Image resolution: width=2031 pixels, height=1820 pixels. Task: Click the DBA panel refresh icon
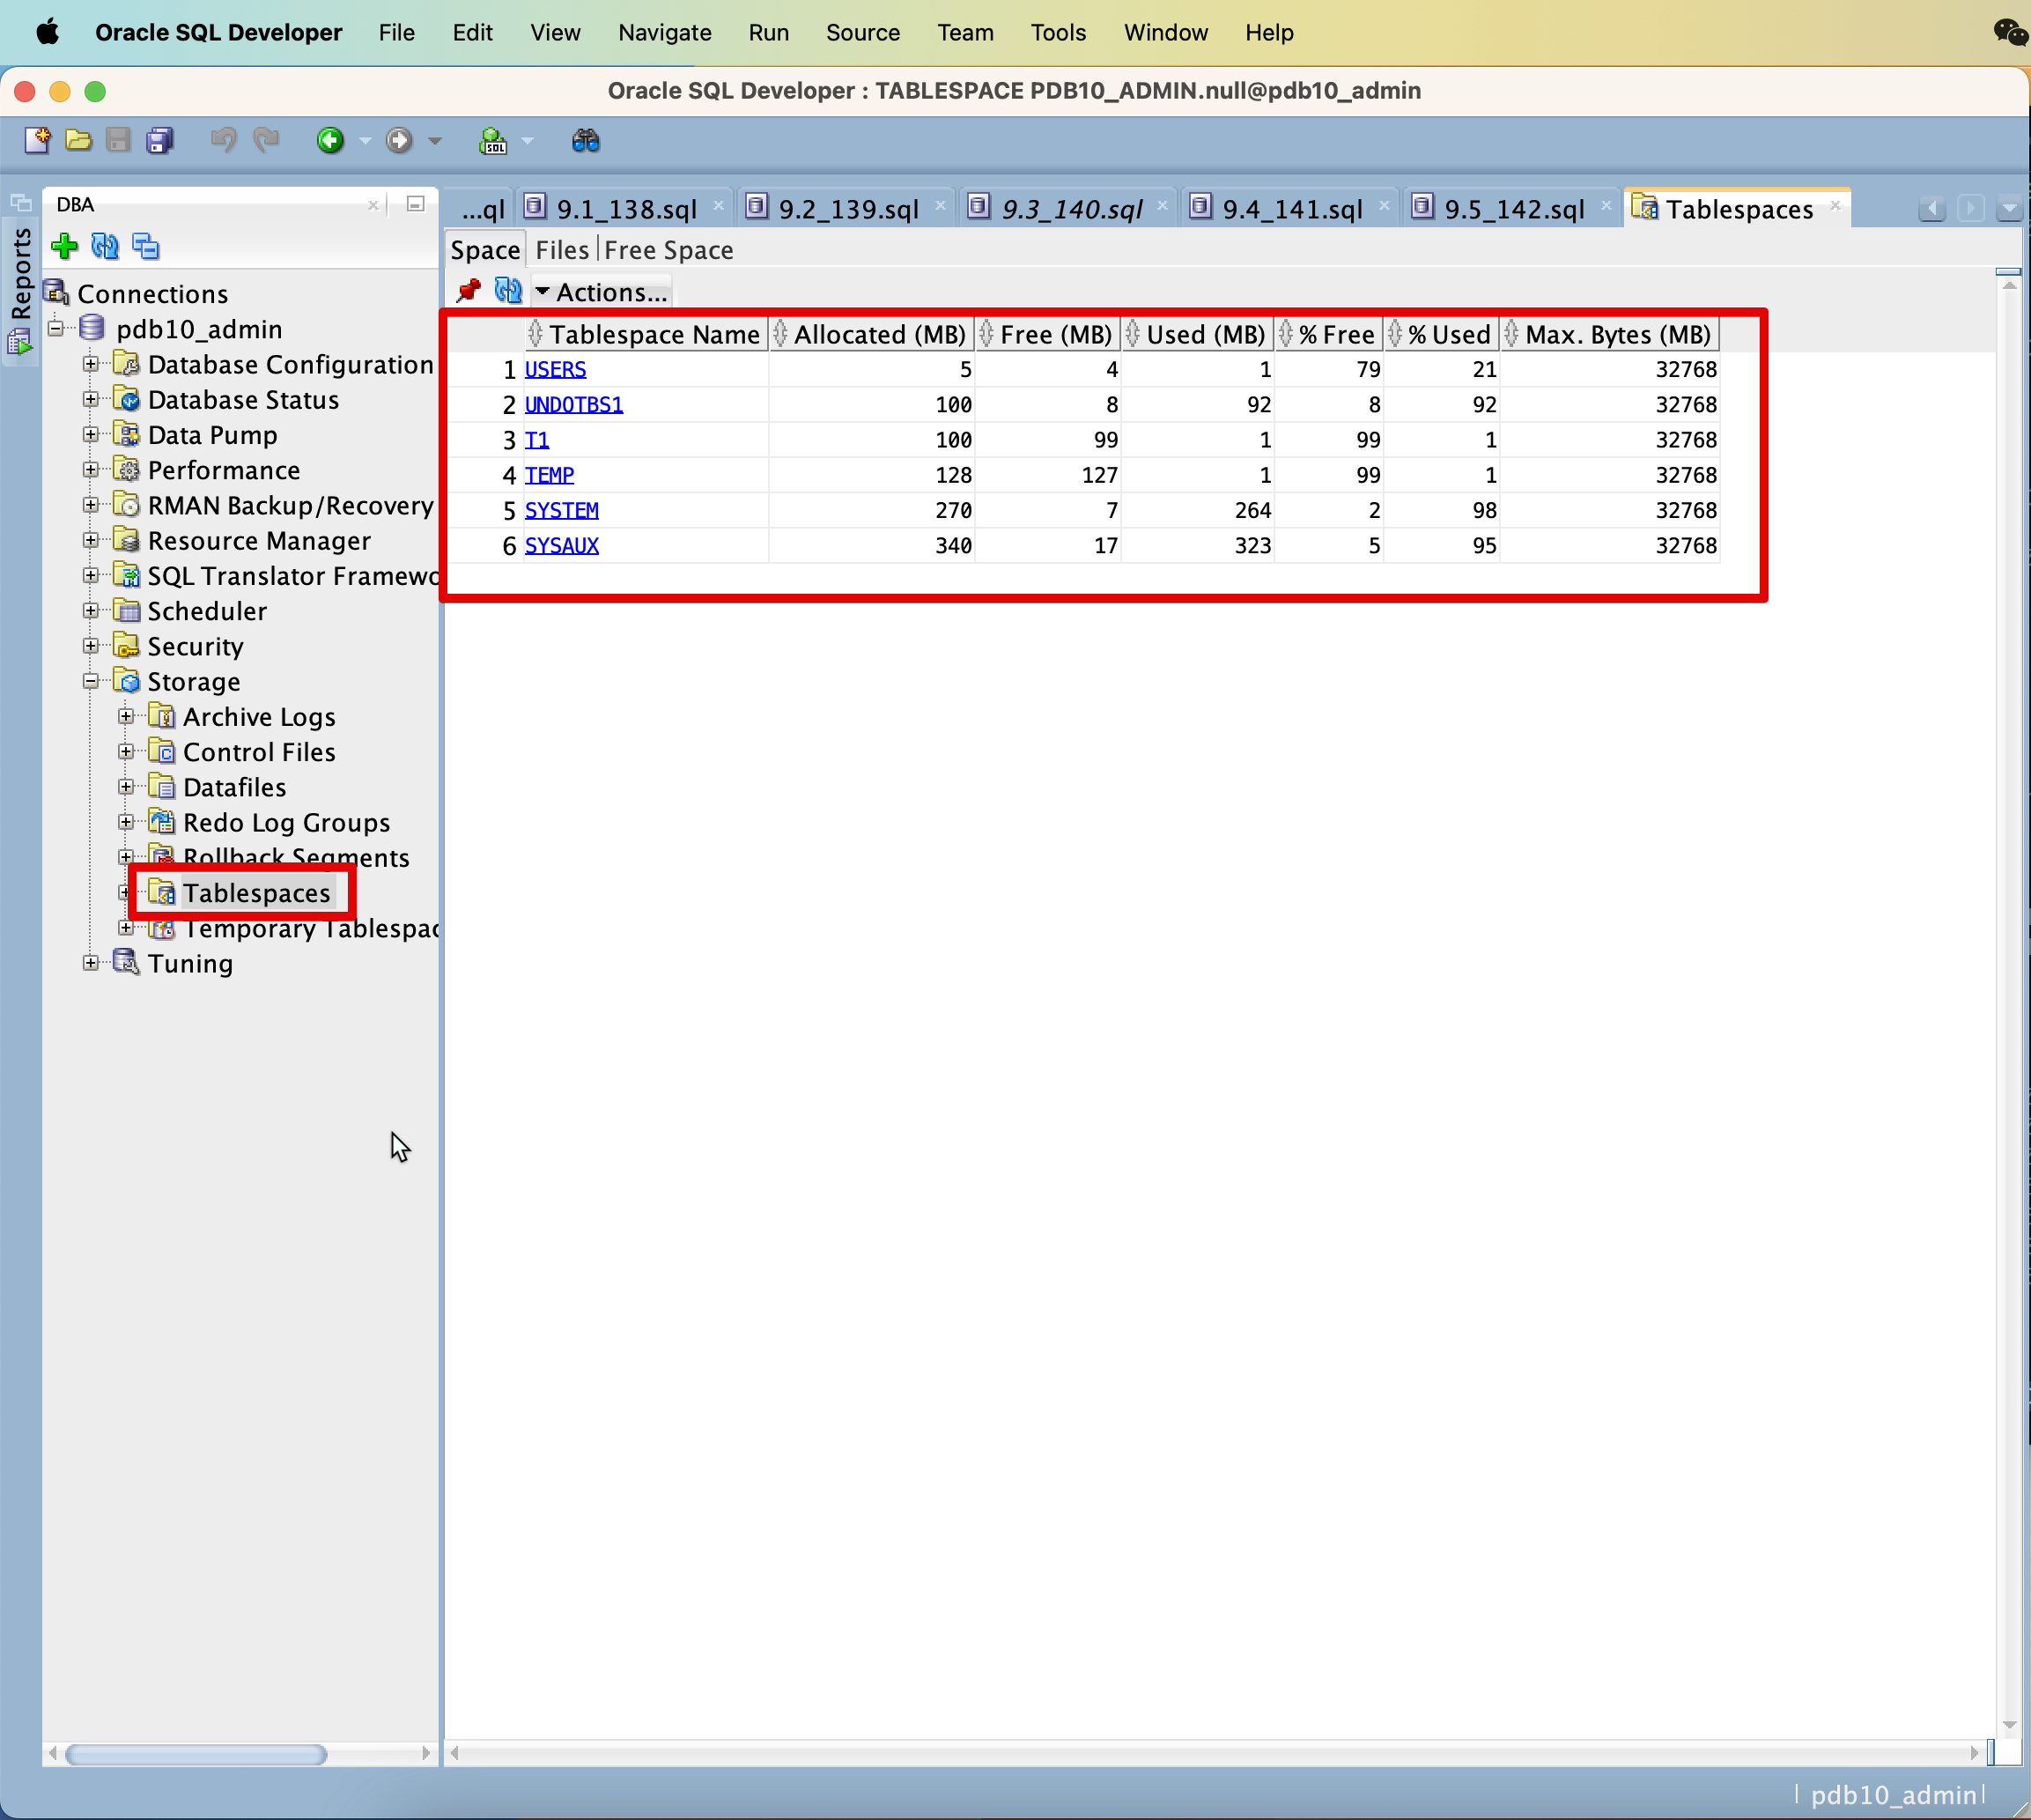tap(105, 246)
